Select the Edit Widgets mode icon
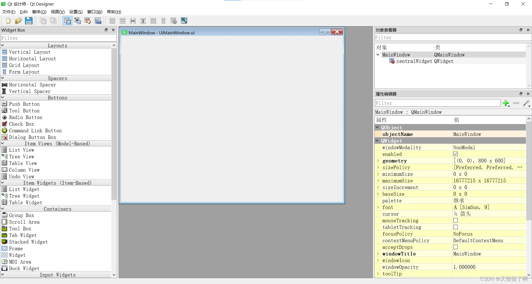The image size is (532, 284). (x=67, y=21)
